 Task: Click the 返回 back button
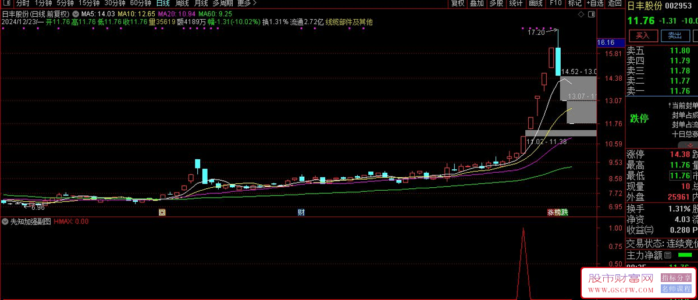click(x=614, y=3)
